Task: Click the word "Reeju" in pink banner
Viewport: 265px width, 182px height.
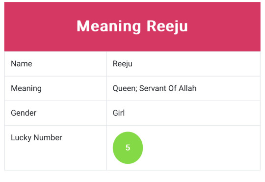Action: click(167, 26)
